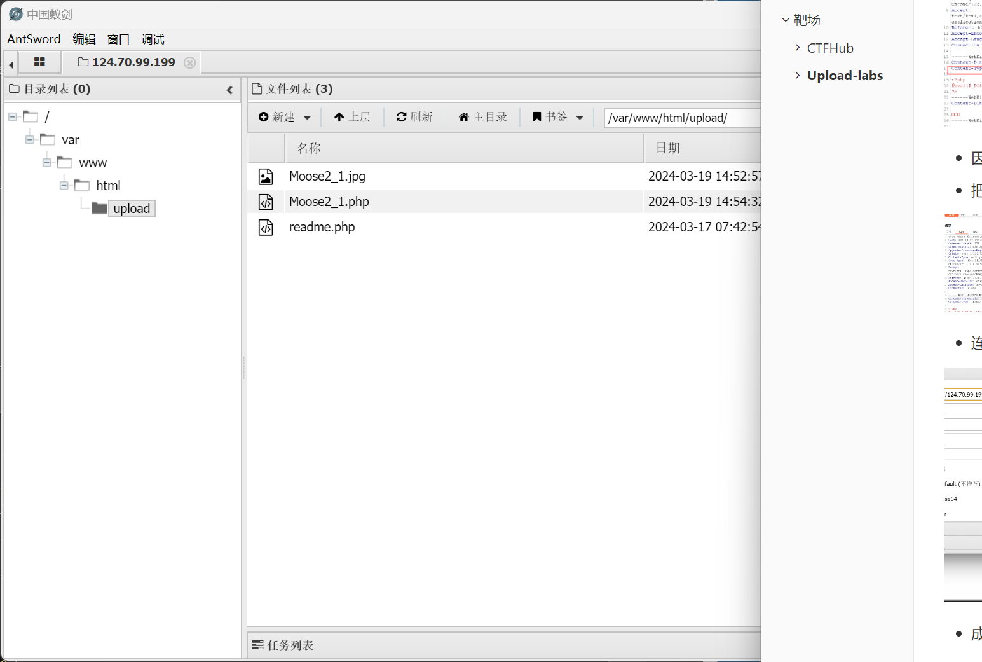Image resolution: width=982 pixels, height=662 pixels.
Task: Close the 124.70.99.199 tab
Action: [189, 62]
